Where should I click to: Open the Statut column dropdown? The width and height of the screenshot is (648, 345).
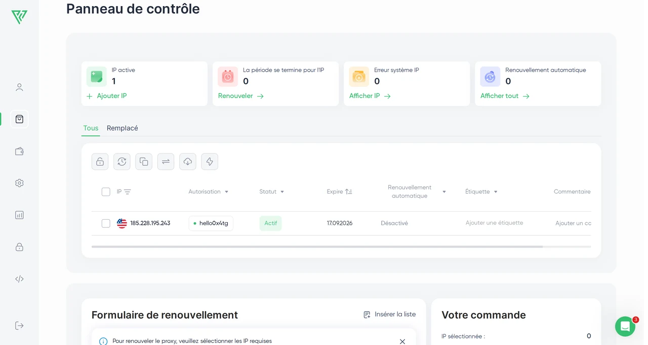click(282, 192)
